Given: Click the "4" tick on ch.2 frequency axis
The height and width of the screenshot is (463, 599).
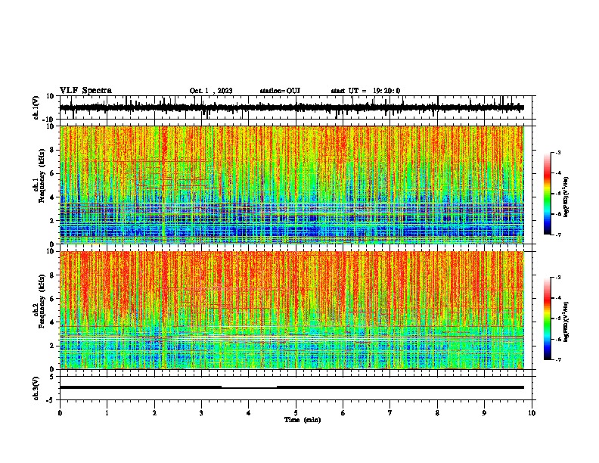Looking at the screenshot, I should coord(53,322).
